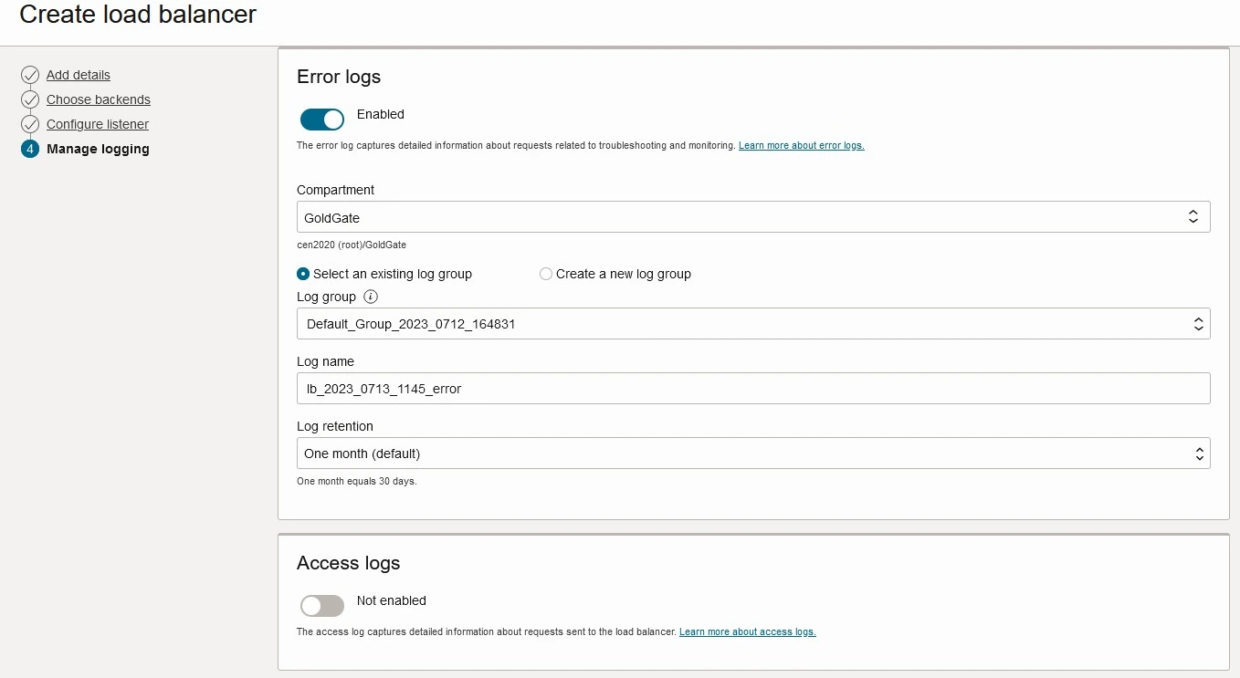
Task: Click the checkmark icon beside Add details
Action: [x=30, y=75]
